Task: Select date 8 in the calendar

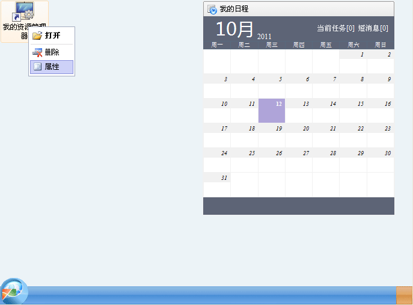Action: 353,86
